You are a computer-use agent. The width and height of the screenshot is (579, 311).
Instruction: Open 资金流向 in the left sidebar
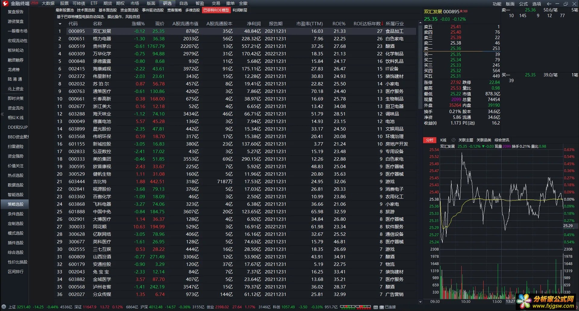15,108
